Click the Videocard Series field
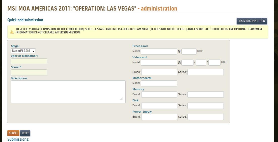 (x=206, y=72)
